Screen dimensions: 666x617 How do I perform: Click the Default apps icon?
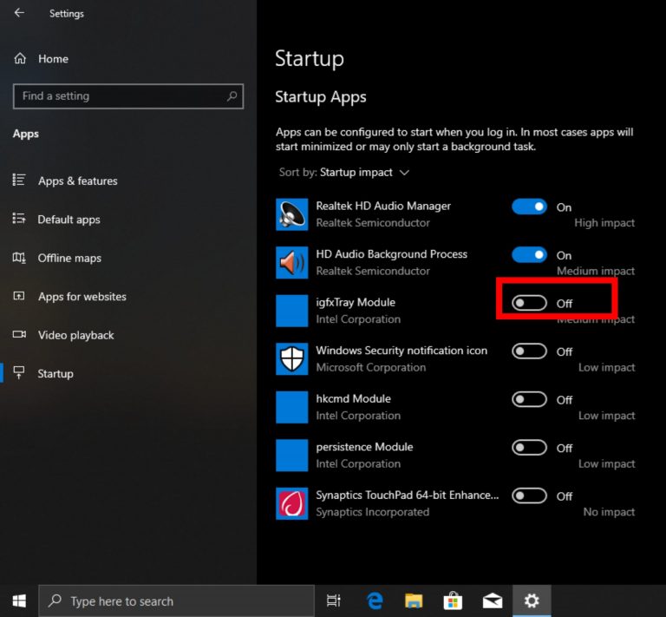19,219
